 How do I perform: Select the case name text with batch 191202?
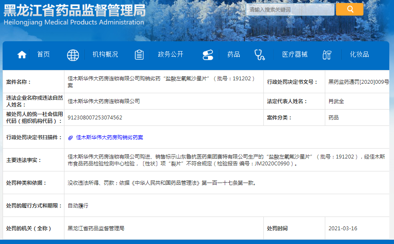[x=162, y=82]
